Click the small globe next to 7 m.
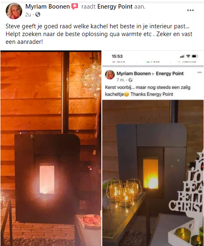The height and width of the screenshot is (246, 204). pos(131,80)
